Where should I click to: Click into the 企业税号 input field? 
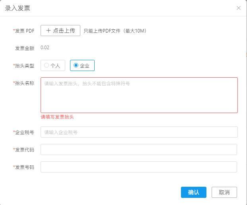[139, 132]
